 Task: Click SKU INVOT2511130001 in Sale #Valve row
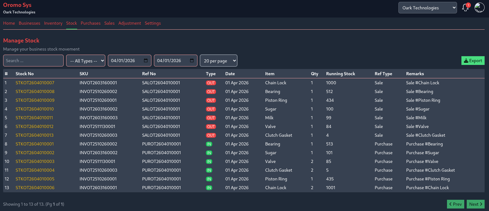pyautogui.click(x=97, y=126)
